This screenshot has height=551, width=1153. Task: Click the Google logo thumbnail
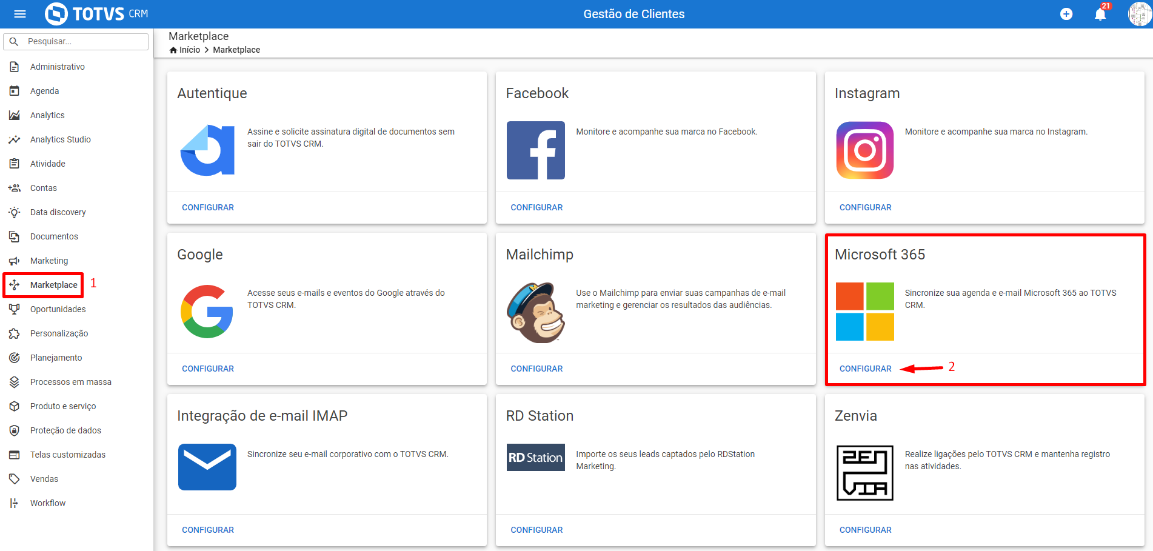[x=207, y=312]
